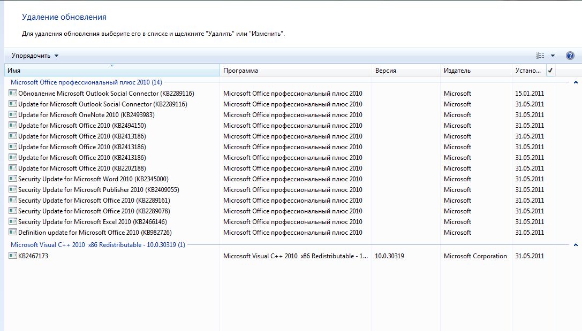Viewport: 582px width, 331px height.
Task: Click icon of Update for OneNote 2010 KB2493983
Action: [x=13, y=115]
